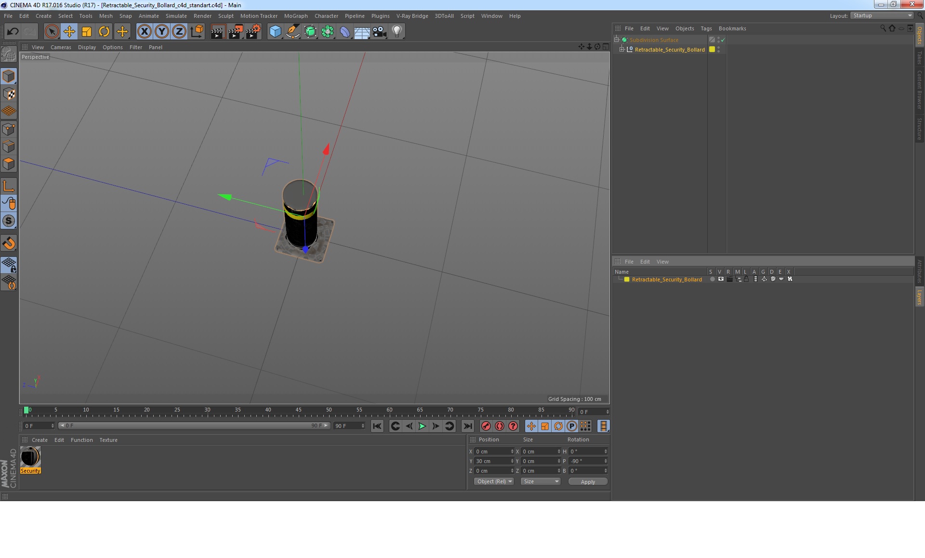Screen dimensions: 925x558
Task: Step Rotation P value spinner
Action: tap(606, 461)
